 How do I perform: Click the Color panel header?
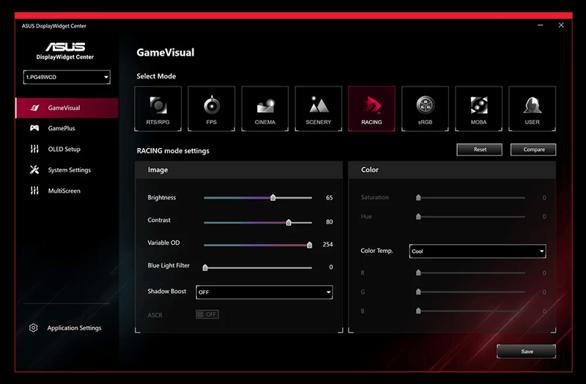[452, 170]
